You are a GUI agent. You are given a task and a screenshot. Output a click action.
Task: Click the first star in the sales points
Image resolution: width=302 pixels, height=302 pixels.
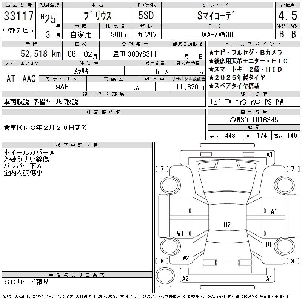point(211,53)
